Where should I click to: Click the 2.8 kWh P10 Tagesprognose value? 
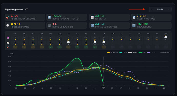point(100,24)
